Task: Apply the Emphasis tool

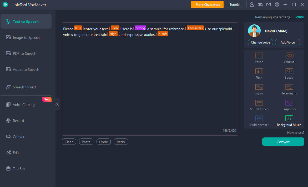Action: 289,103
